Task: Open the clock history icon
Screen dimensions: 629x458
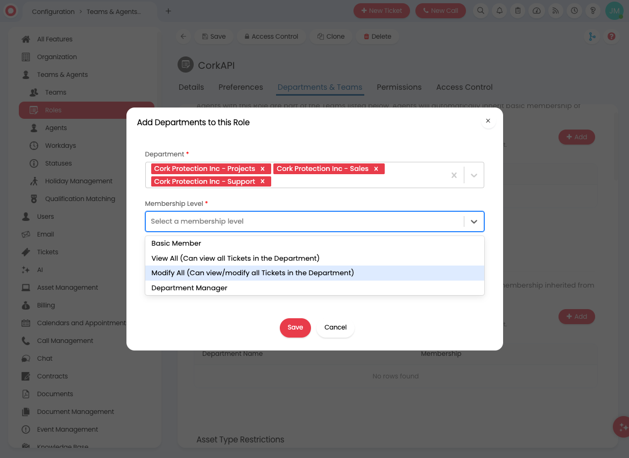Action: (575, 11)
